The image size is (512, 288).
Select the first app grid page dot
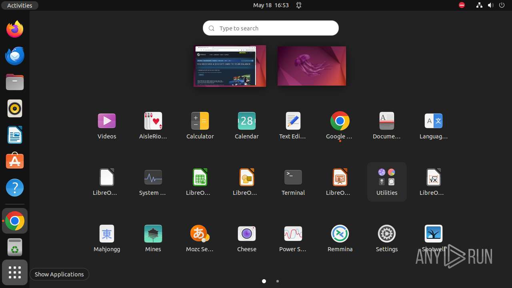tap(264, 281)
